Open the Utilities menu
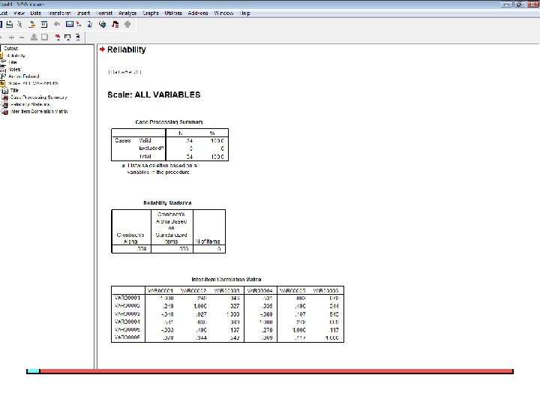This screenshot has height=405, width=540. tap(173, 13)
